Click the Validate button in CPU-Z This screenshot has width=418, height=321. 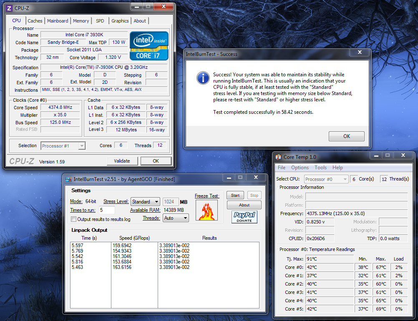122,161
